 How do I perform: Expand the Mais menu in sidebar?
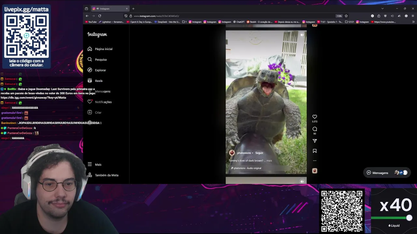click(x=94, y=165)
